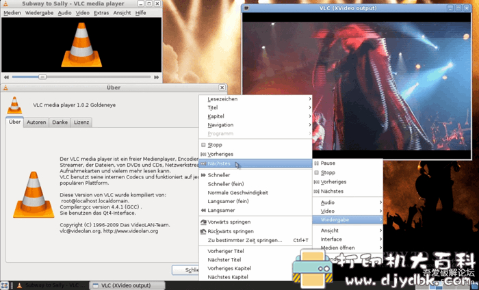Viewport: 479px width, 290px height.
Task: Click the "Copyright (C) 1996-2009" line
Action: 115,225
